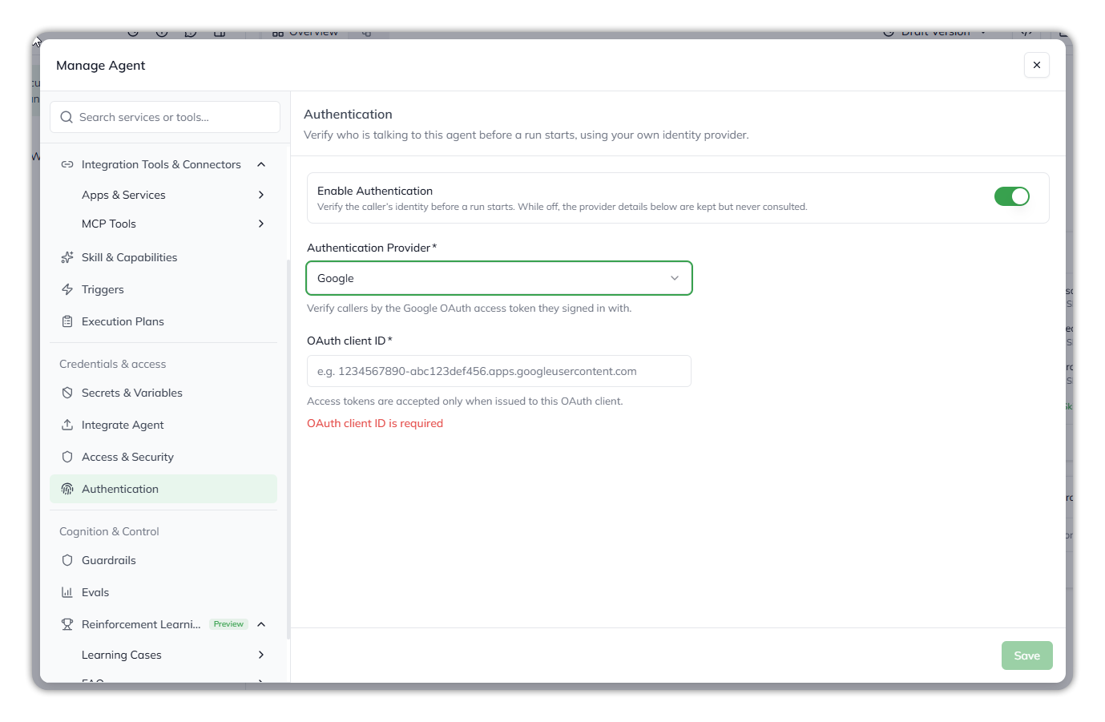Click the Evals bar chart icon
The width and height of the screenshot is (1105, 722).
67,592
